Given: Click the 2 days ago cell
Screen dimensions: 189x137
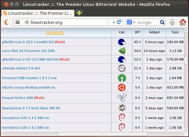Looking at the screenshot, I should click(x=154, y=98).
